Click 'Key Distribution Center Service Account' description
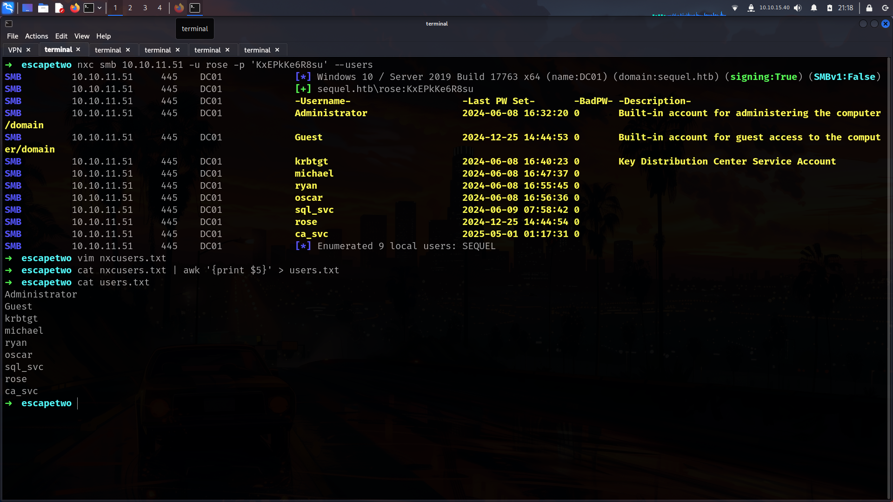Image resolution: width=893 pixels, height=502 pixels. [x=727, y=161]
